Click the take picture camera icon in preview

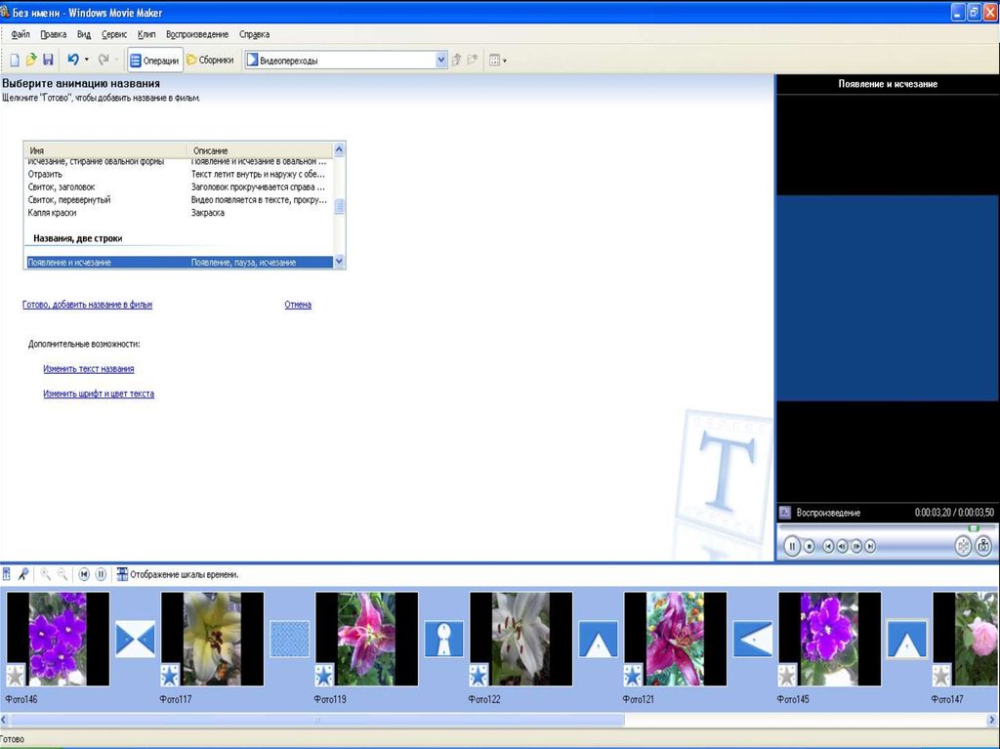point(983,547)
